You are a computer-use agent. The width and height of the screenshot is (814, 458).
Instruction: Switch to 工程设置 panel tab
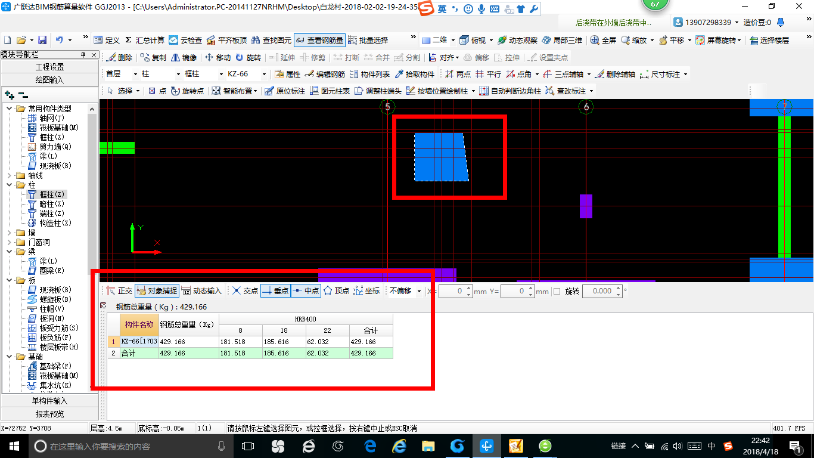(49, 67)
